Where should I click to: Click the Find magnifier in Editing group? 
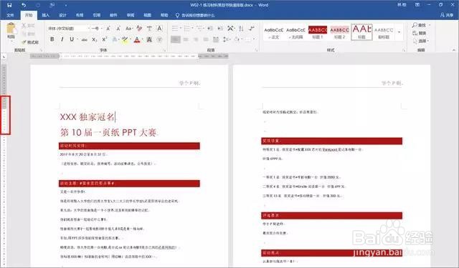(419, 25)
